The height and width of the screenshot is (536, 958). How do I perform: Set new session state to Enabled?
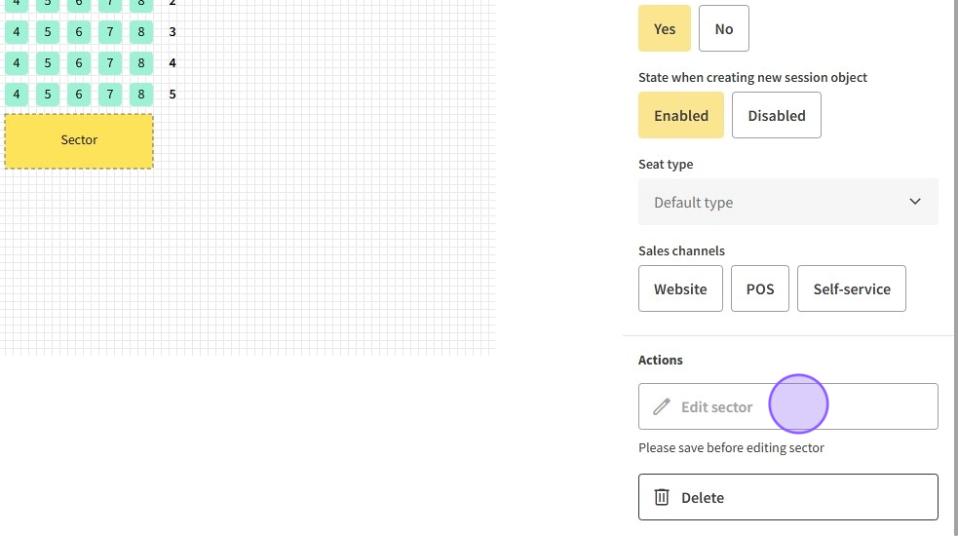(680, 115)
